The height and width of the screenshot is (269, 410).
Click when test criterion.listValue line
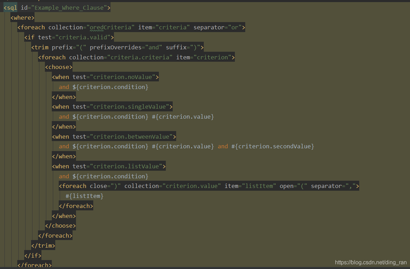click(109, 166)
